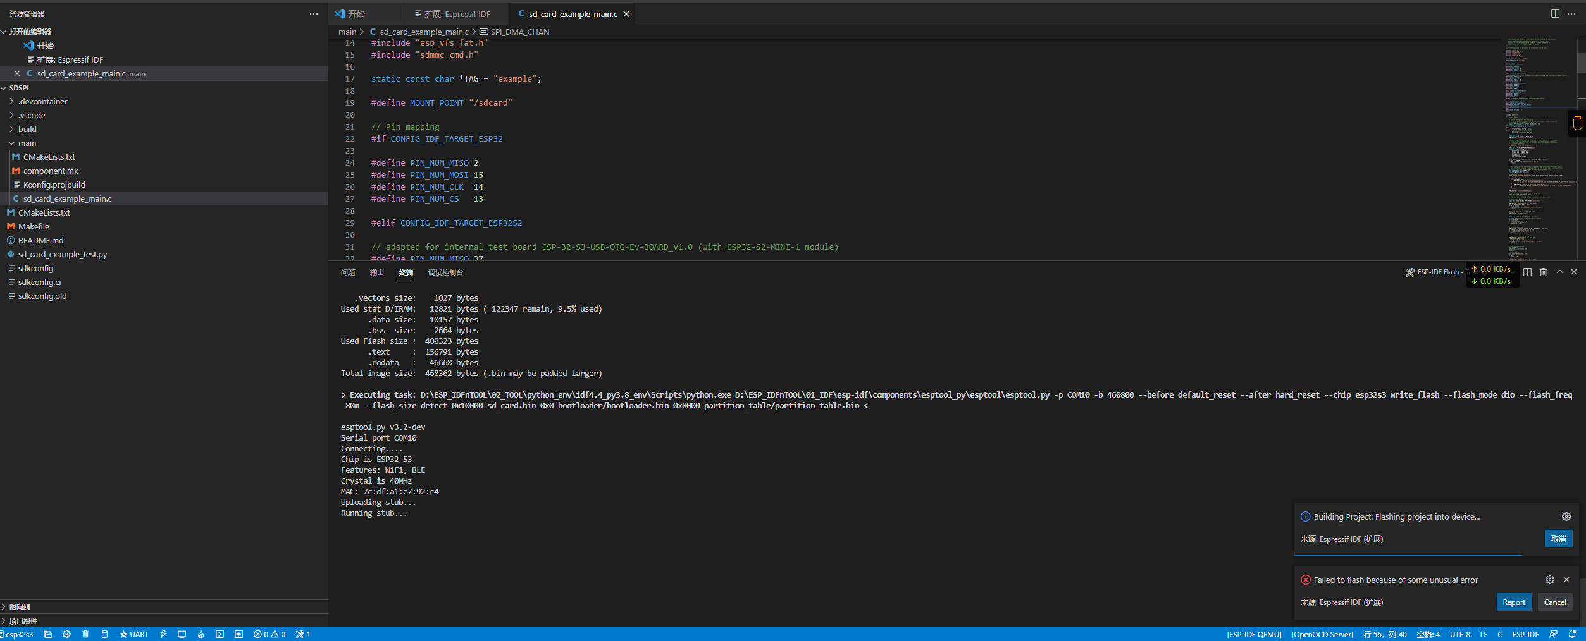Open ESP-IDF terminal icon in status bar
Image resolution: width=1586 pixels, height=641 pixels.
[x=220, y=634]
